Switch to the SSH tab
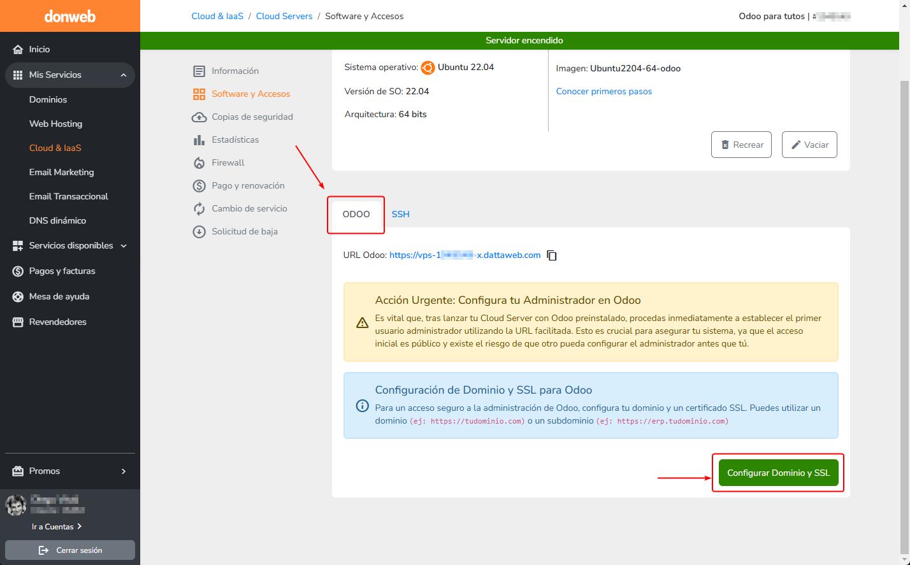This screenshot has height=565, width=910. (400, 214)
